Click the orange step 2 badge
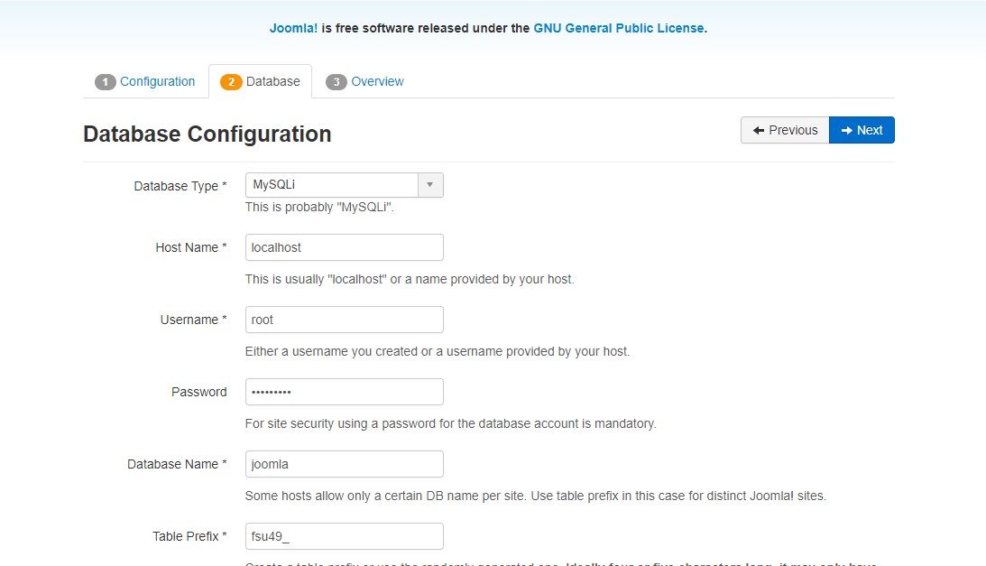The height and width of the screenshot is (566, 986). (x=231, y=82)
